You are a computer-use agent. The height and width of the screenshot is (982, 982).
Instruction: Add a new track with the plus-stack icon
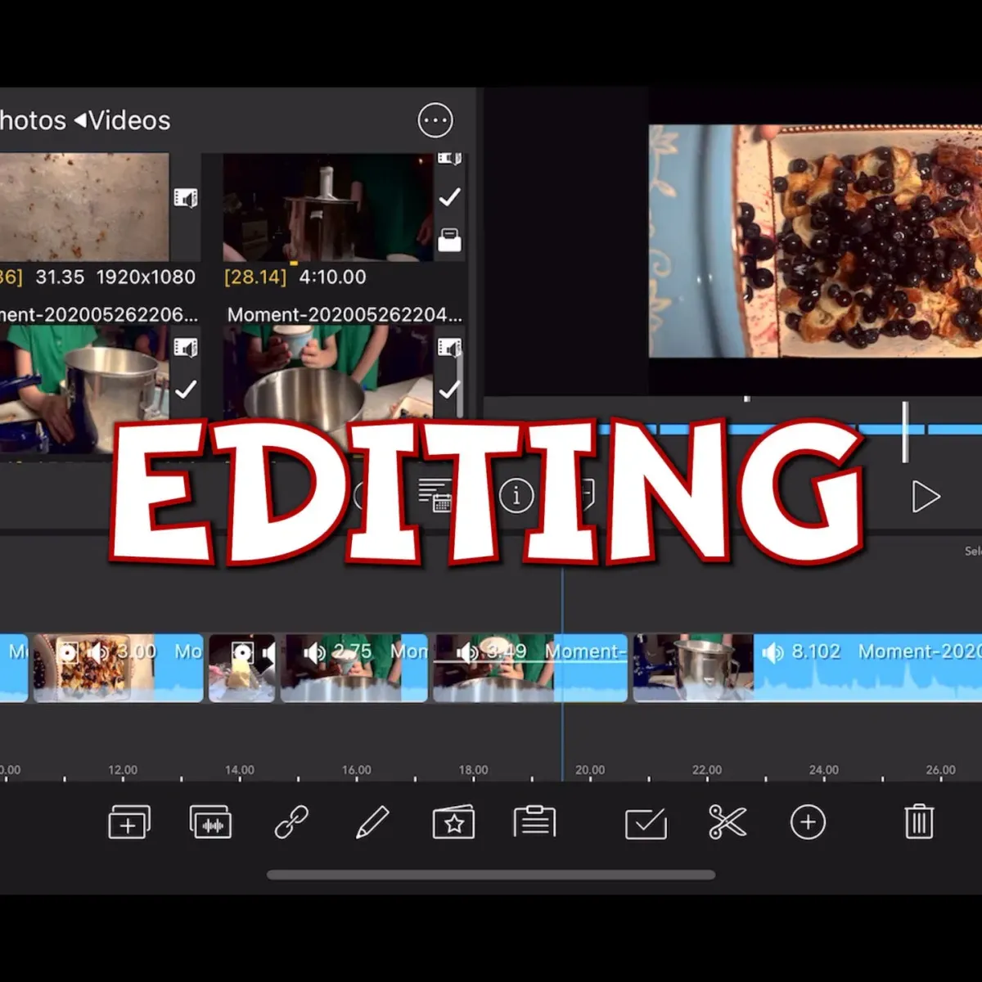tap(129, 822)
